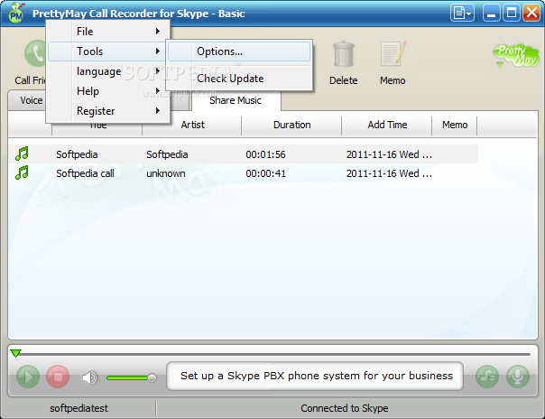The width and height of the screenshot is (545, 419).
Task: Click the Memo notepad icon
Action: 393,54
